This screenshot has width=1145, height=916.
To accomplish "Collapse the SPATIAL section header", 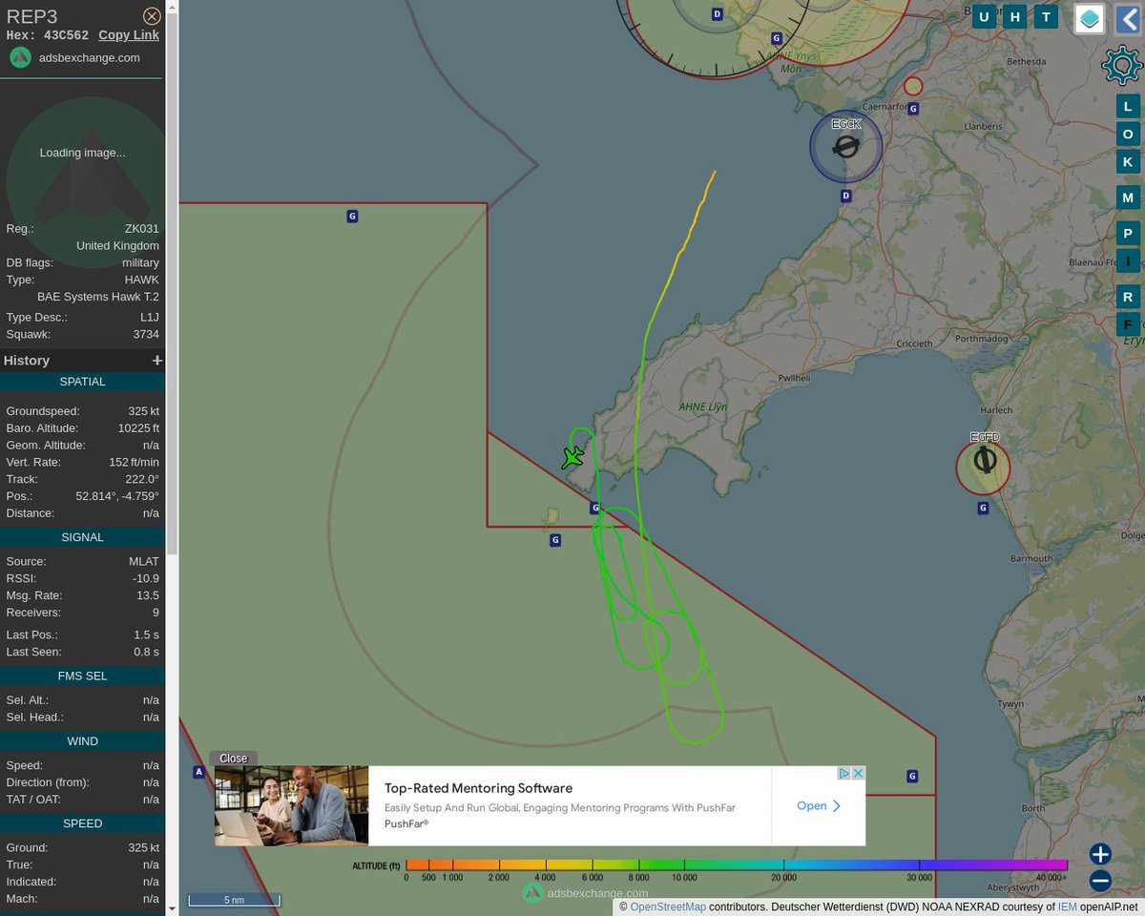I will tap(82, 381).
